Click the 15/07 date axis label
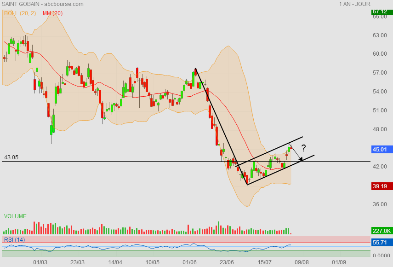The width and height of the screenshot is (393, 267). (x=264, y=262)
